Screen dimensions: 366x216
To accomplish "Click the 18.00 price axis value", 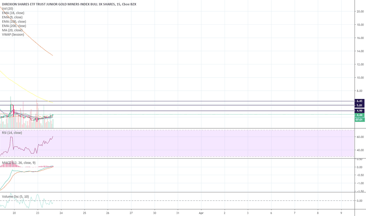I will tap(360, 24).
